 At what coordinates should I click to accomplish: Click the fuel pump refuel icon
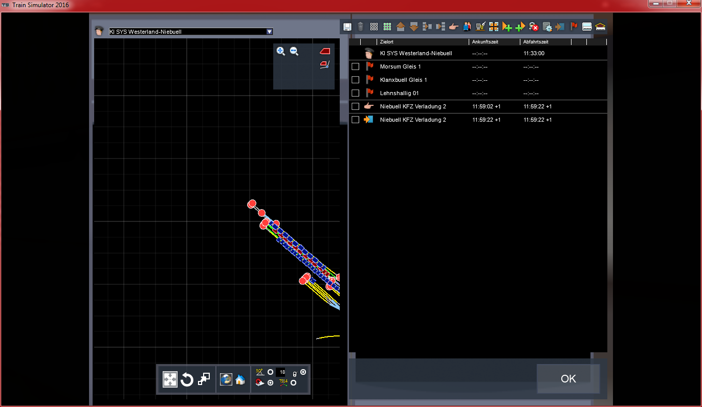coord(480,27)
